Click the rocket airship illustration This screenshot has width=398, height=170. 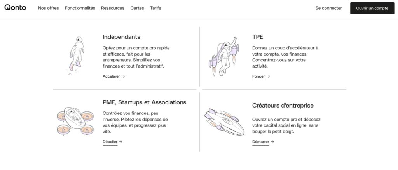tap(224, 122)
